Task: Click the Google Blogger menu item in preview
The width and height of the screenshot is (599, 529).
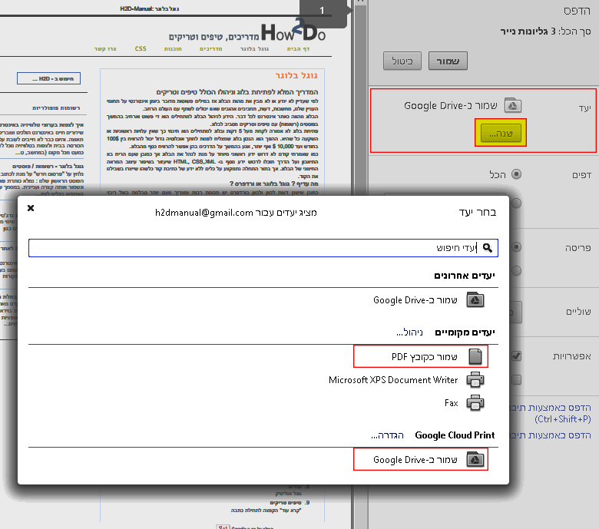Action: coord(254,49)
